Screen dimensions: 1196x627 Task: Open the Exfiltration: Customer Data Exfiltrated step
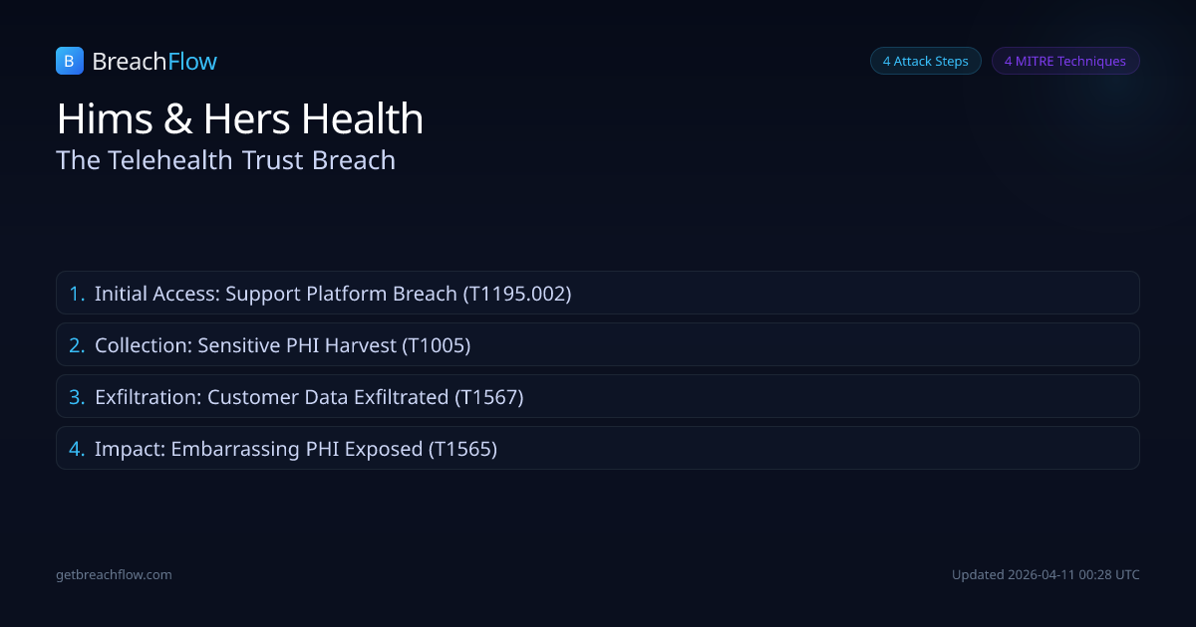[597, 397]
